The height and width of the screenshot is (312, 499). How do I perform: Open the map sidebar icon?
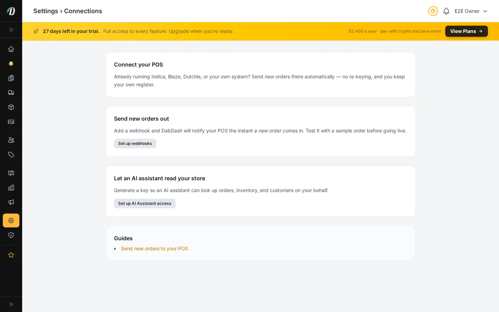point(11,173)
